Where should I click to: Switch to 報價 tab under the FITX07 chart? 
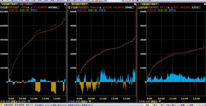(x=8, y=101)
